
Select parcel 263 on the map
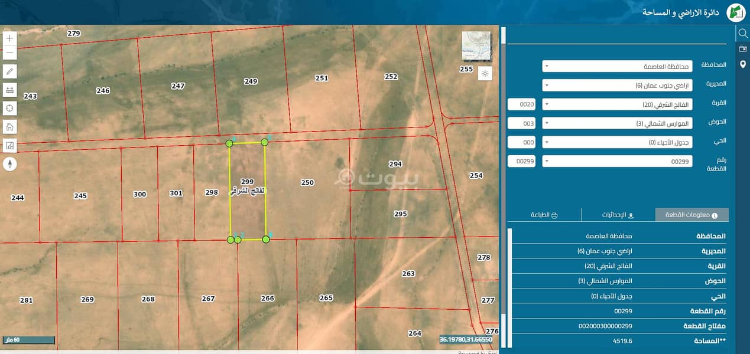(x=408, y=274)
